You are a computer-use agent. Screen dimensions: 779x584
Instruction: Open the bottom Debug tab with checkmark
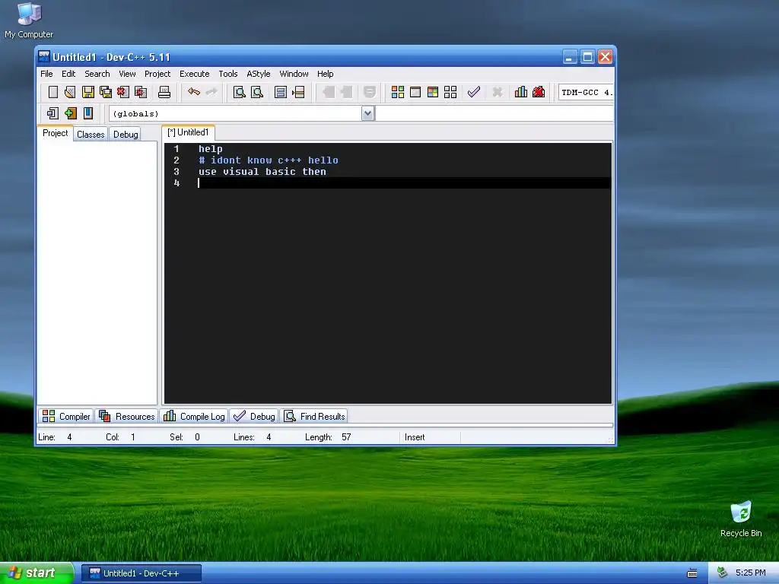(254, 416)
